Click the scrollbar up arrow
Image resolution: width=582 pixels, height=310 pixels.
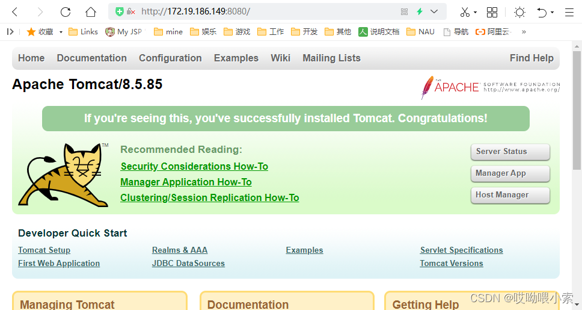tap(577, 46)
